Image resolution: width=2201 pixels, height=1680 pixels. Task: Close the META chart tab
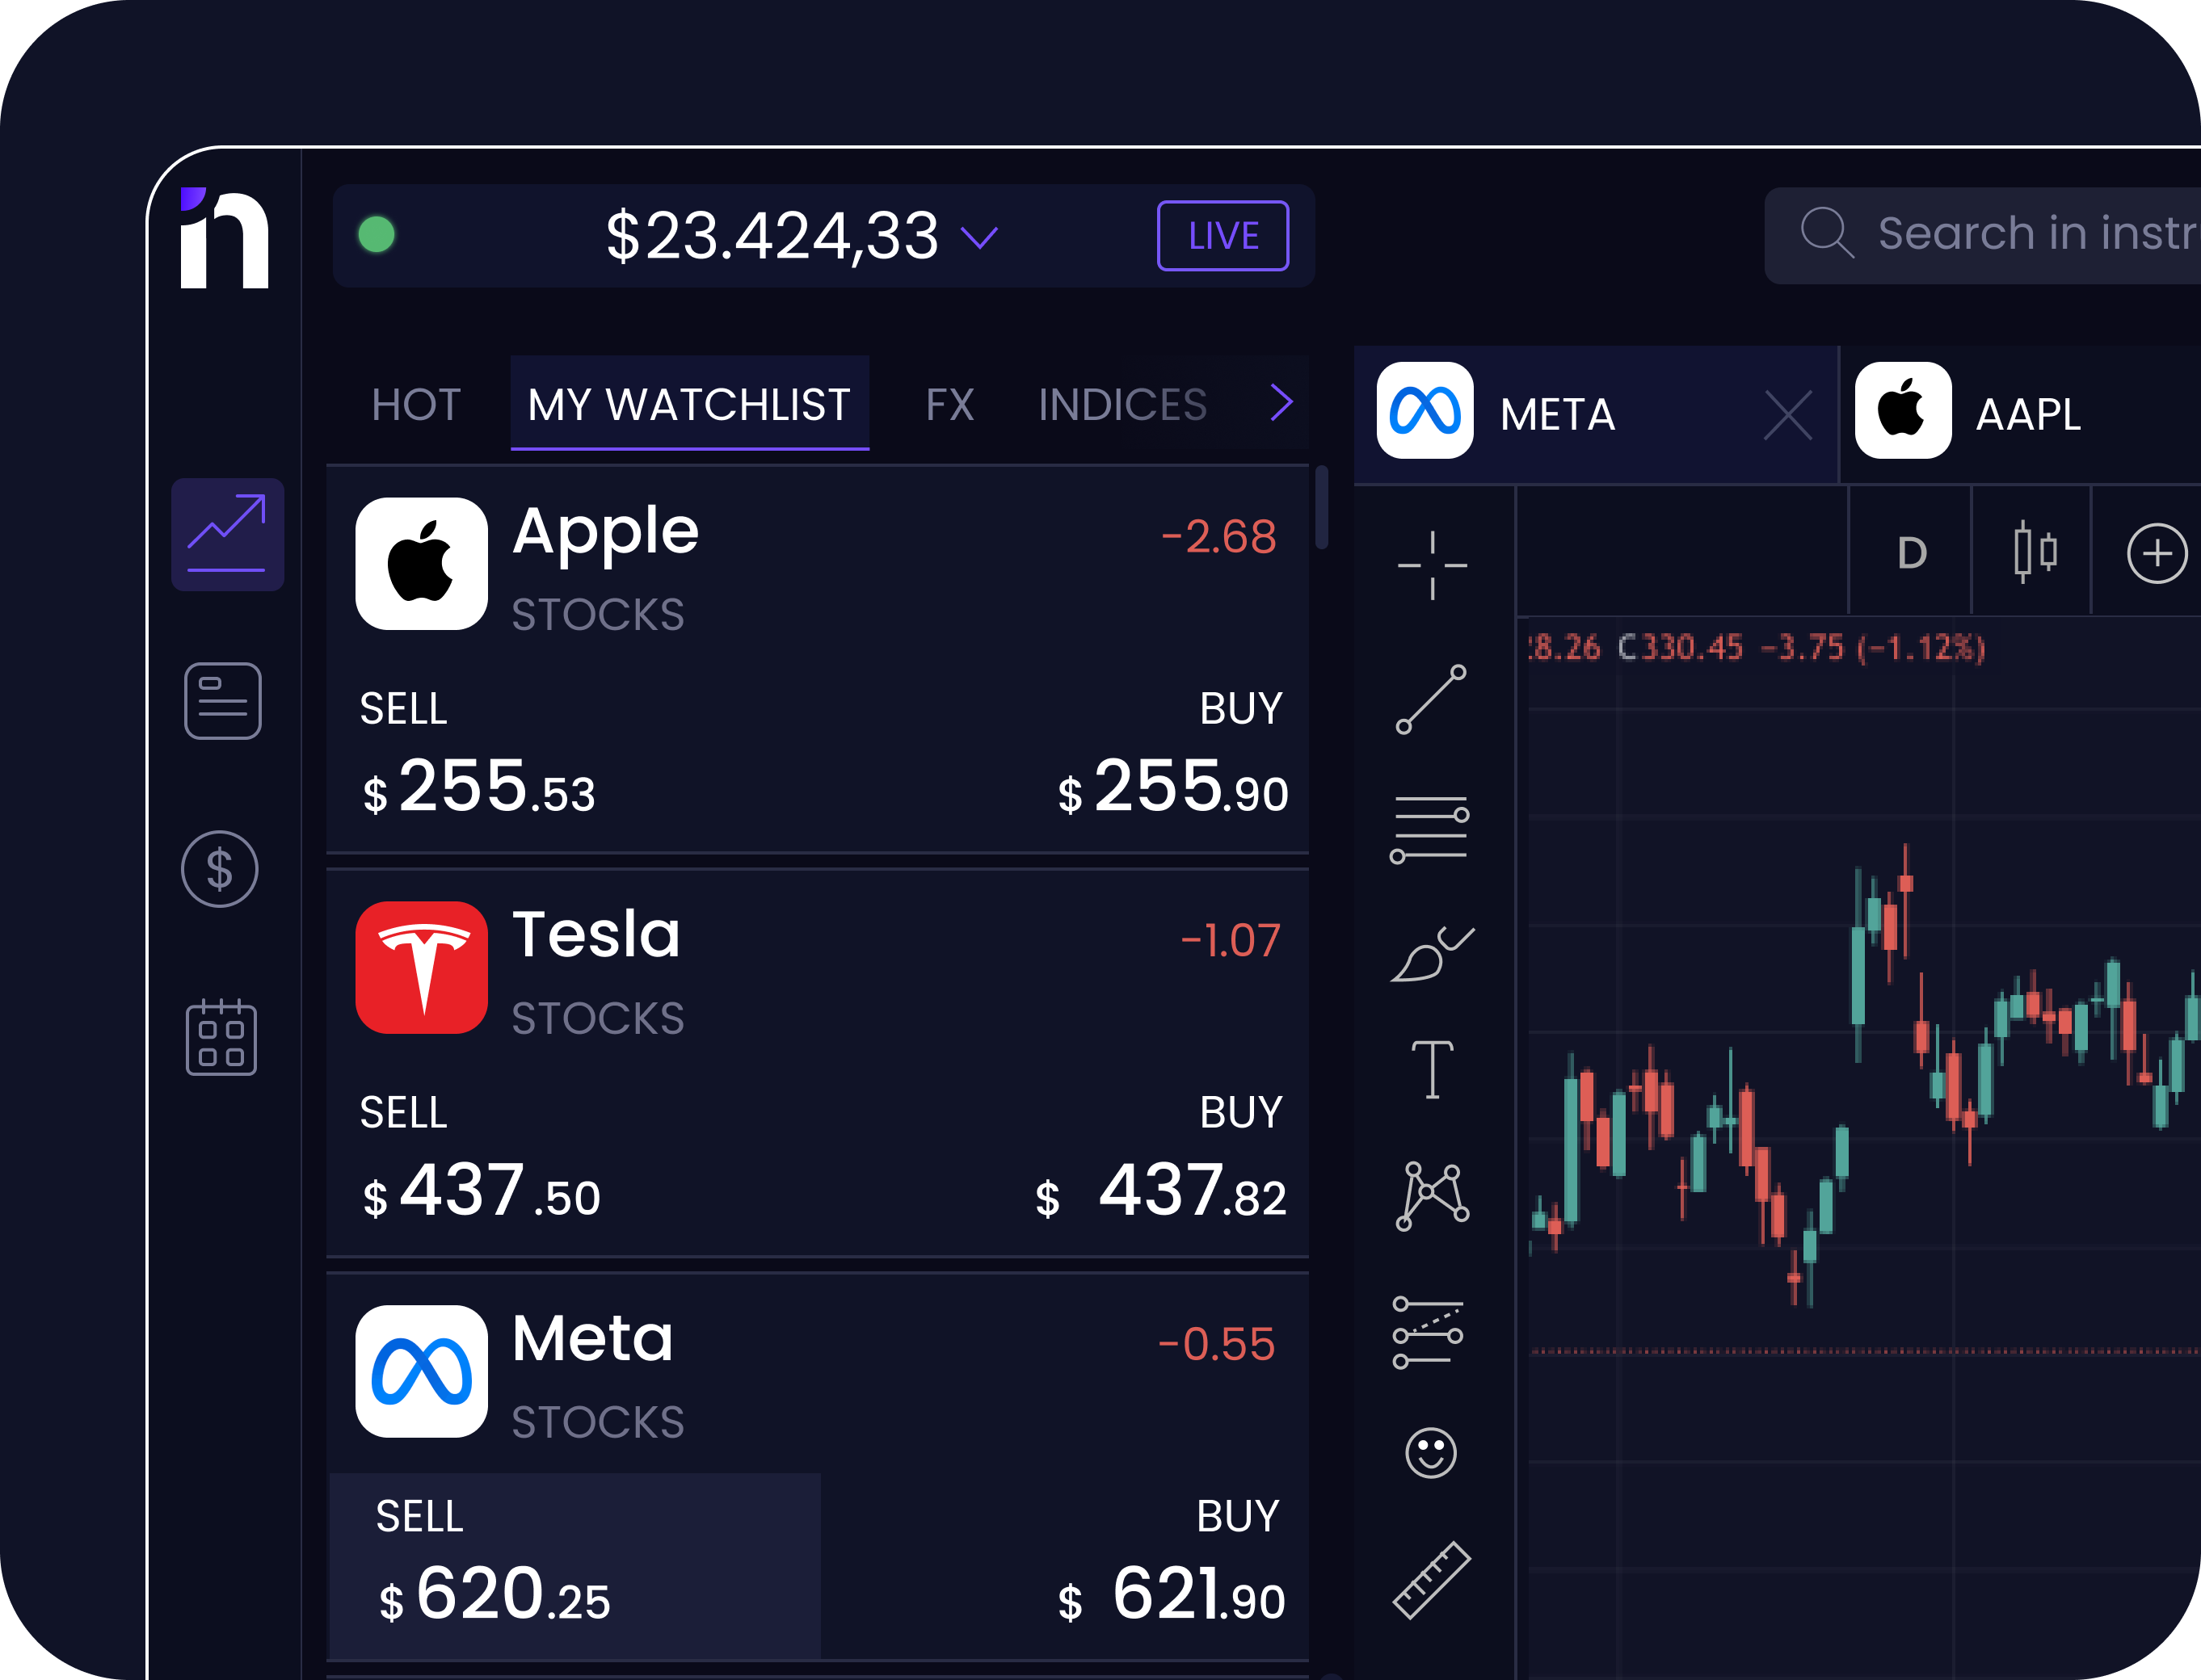coord(1788,415)
